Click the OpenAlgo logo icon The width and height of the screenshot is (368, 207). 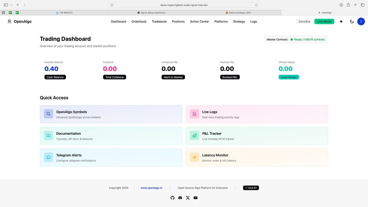10,21
